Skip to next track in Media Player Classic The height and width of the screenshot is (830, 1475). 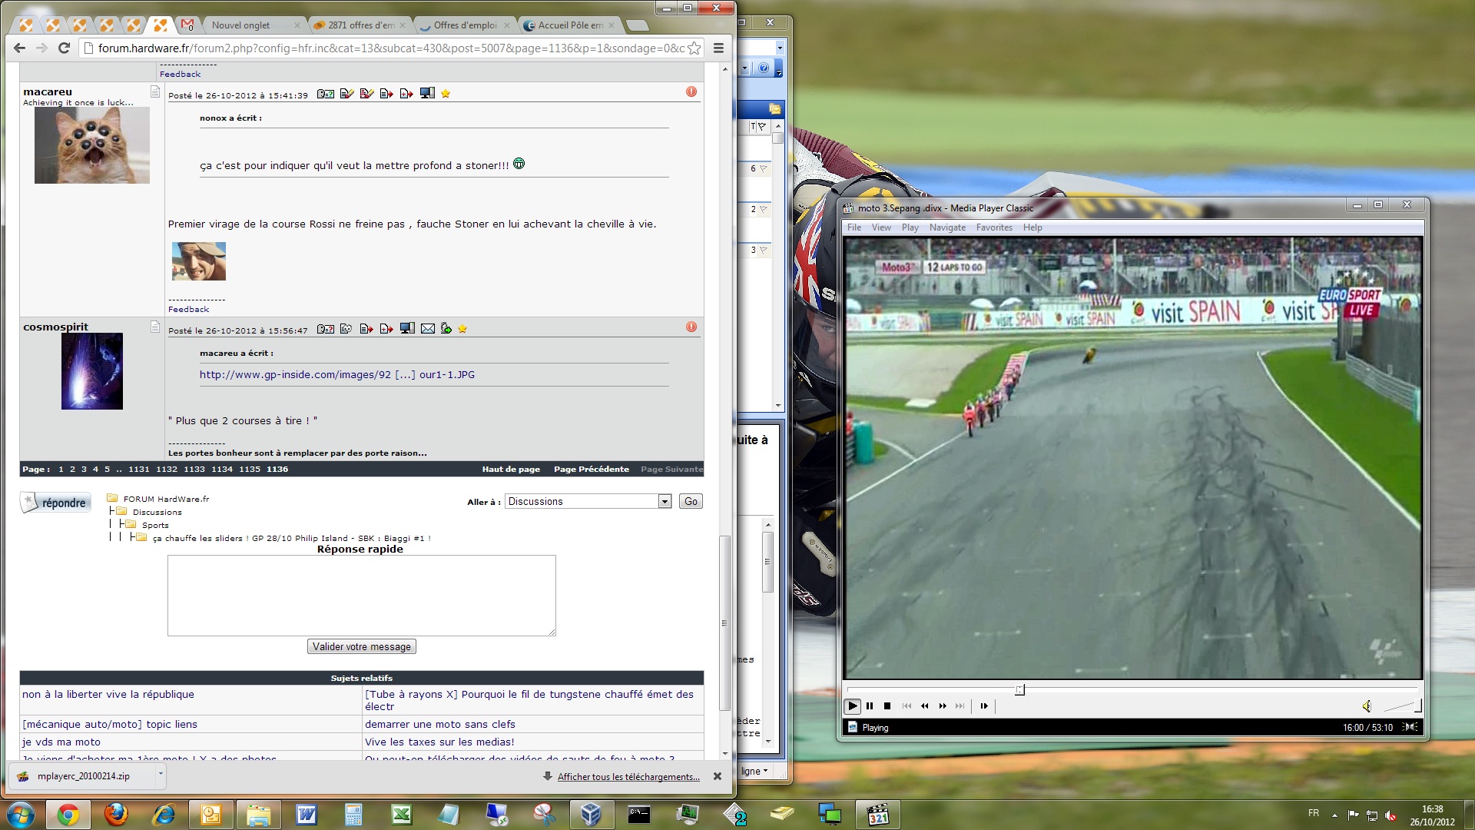[960, 705]
